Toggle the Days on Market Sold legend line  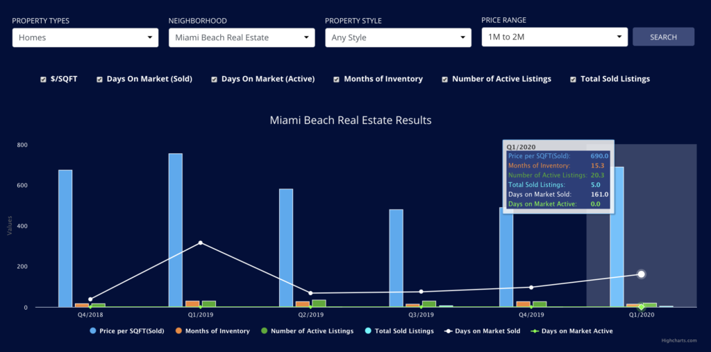[x=449, y=331]
